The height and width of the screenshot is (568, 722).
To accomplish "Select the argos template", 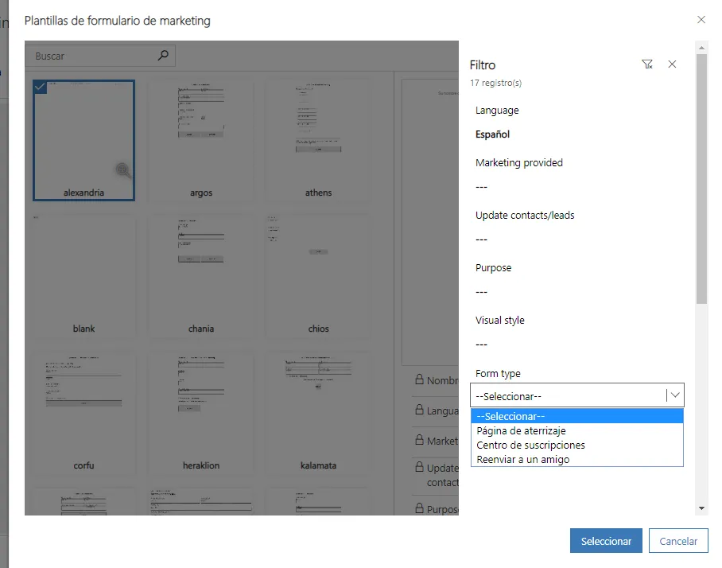I will coord(201,141).
